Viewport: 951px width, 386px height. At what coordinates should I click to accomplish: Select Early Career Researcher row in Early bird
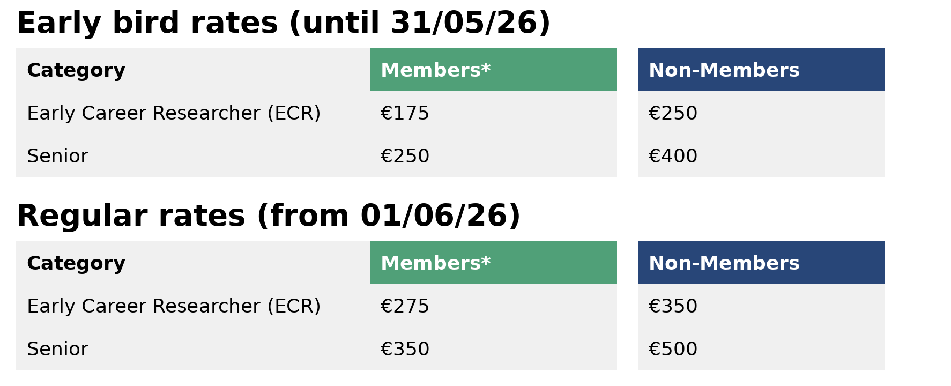point(174,113)
